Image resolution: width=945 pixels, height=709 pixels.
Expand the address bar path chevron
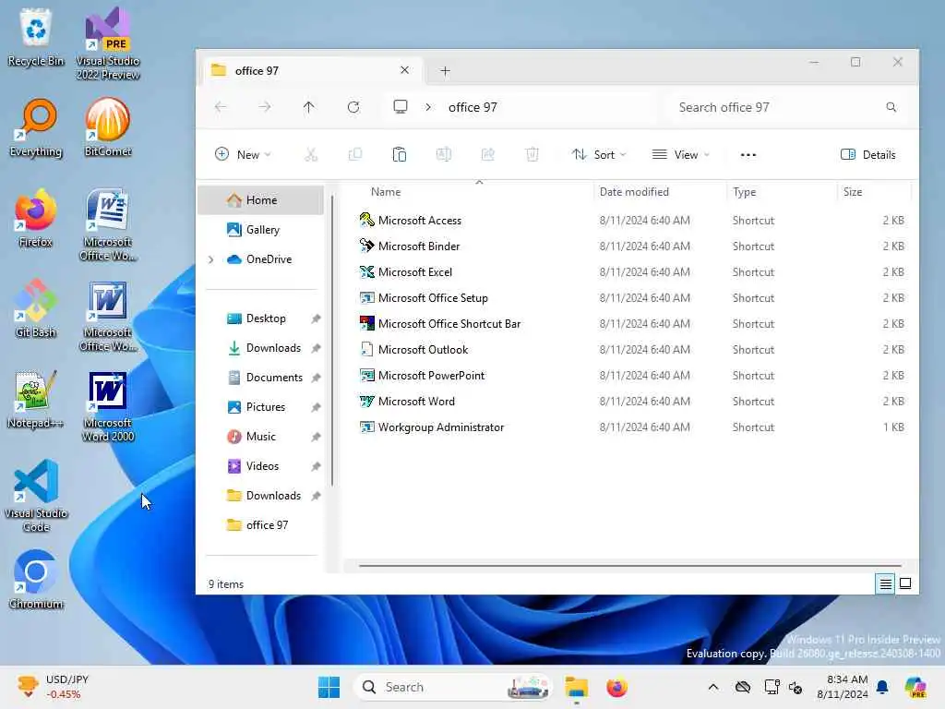click(x=428, y=107)
